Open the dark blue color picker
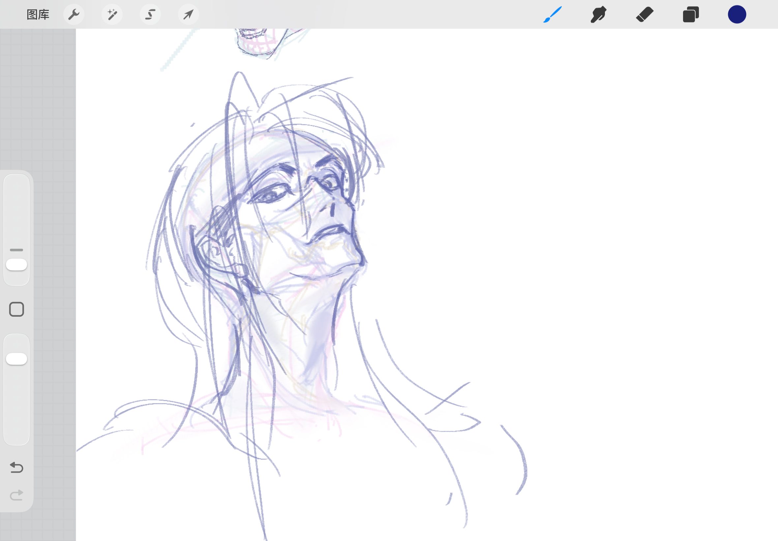778x541 pixels. (x=737, y=15)
